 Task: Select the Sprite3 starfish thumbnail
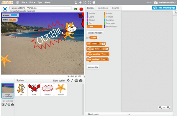tap(60, 90)
